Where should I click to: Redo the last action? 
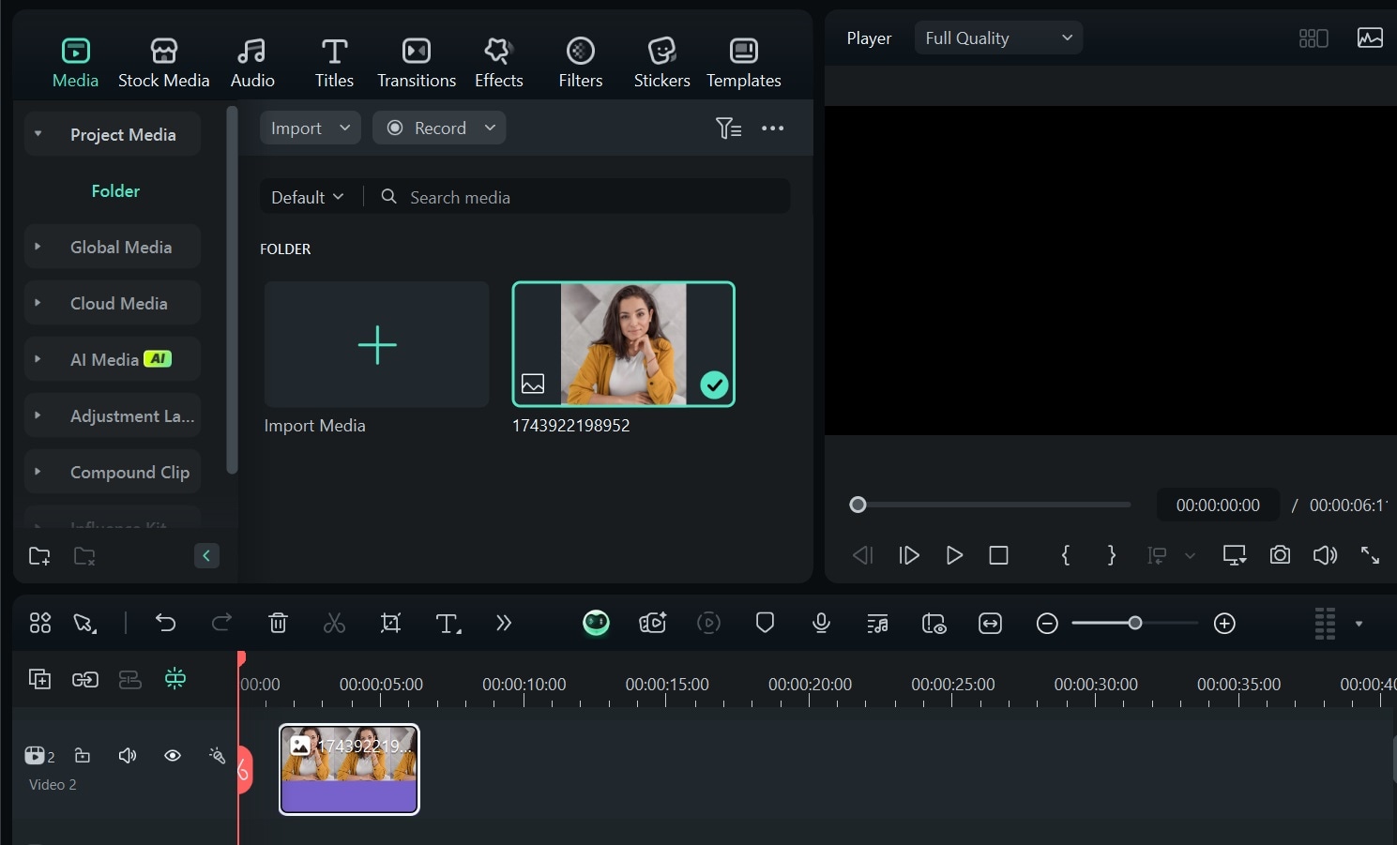pos(221,623)
